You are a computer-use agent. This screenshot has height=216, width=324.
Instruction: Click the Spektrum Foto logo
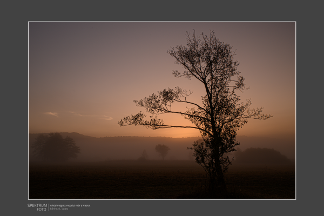tap(37, 207)
